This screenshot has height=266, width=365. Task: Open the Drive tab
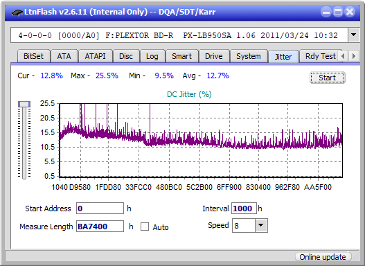click(x=214, y=56)
